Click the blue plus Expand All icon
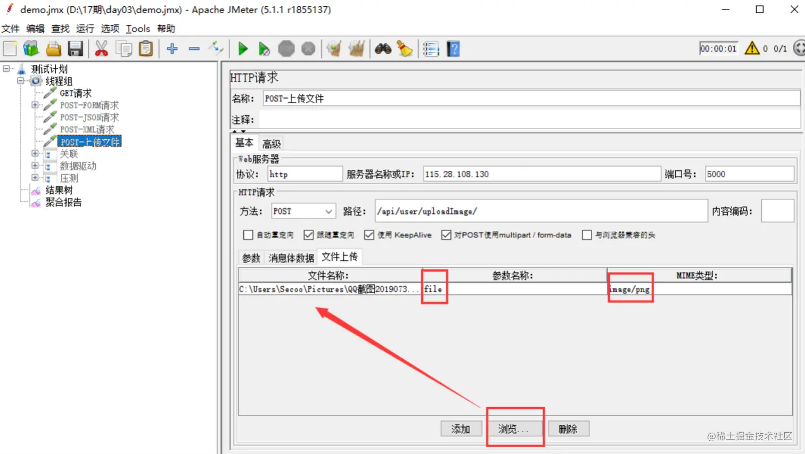805x454 pixels. [x=172, y=49]
